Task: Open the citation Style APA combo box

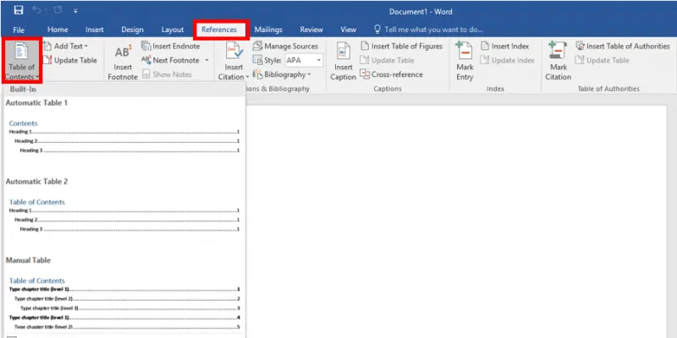Action: coord(304,60)
